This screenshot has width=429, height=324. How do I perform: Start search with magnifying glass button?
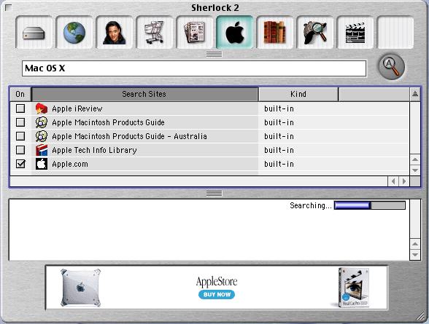pyautogui.click(x=392, y=67)
